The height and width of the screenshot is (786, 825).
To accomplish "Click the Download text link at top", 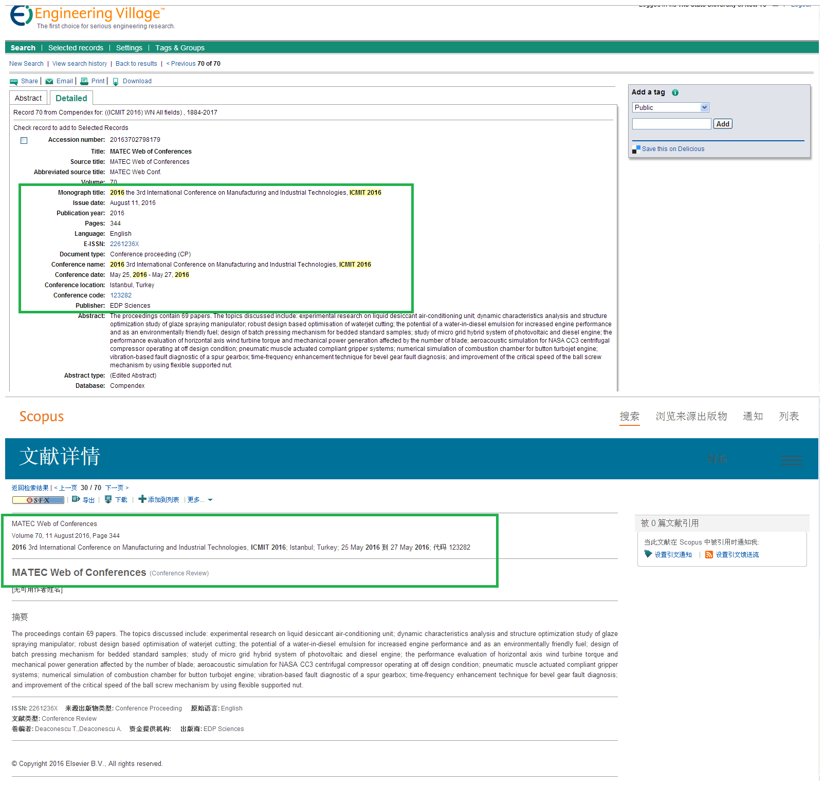I will tap(137, 81).
